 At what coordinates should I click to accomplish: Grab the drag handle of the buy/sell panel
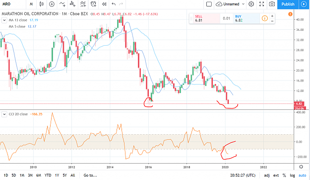(191, 18)
